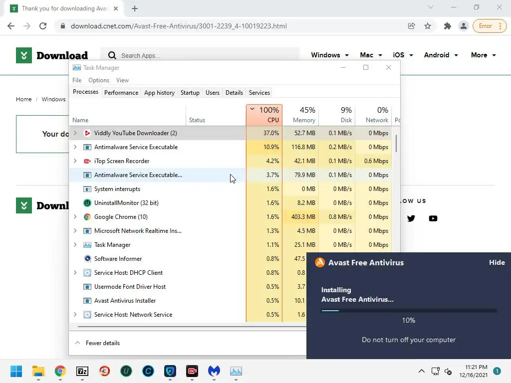Switch to the Performance tab
The image size is (511, 383).
click(121, 93)
